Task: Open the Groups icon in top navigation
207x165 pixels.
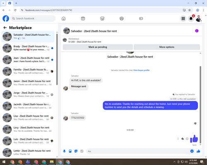Action: 122,19
